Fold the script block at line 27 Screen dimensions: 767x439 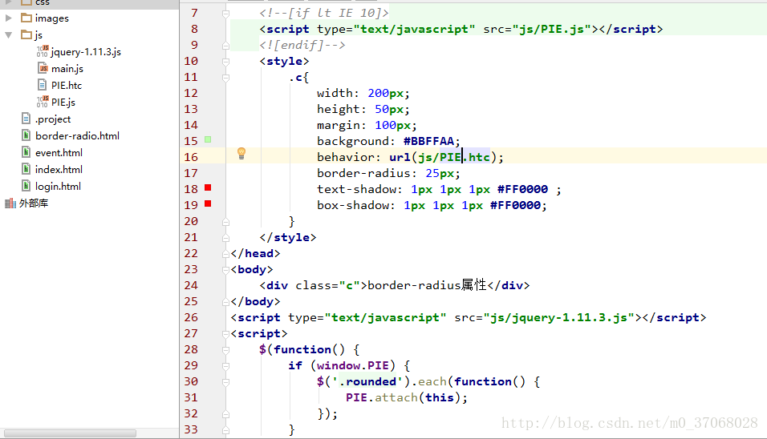(x=225, y=334)
